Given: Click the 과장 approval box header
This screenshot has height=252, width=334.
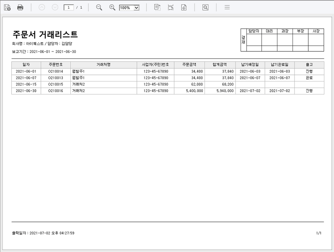Looking at the screenshot, I should point(285,31).
